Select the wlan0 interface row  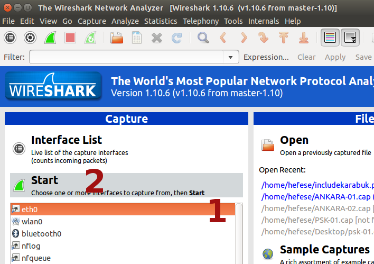point(123,222)
